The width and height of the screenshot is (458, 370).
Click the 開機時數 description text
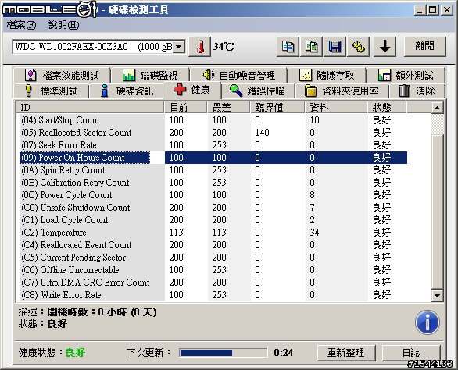coord(102,312)
